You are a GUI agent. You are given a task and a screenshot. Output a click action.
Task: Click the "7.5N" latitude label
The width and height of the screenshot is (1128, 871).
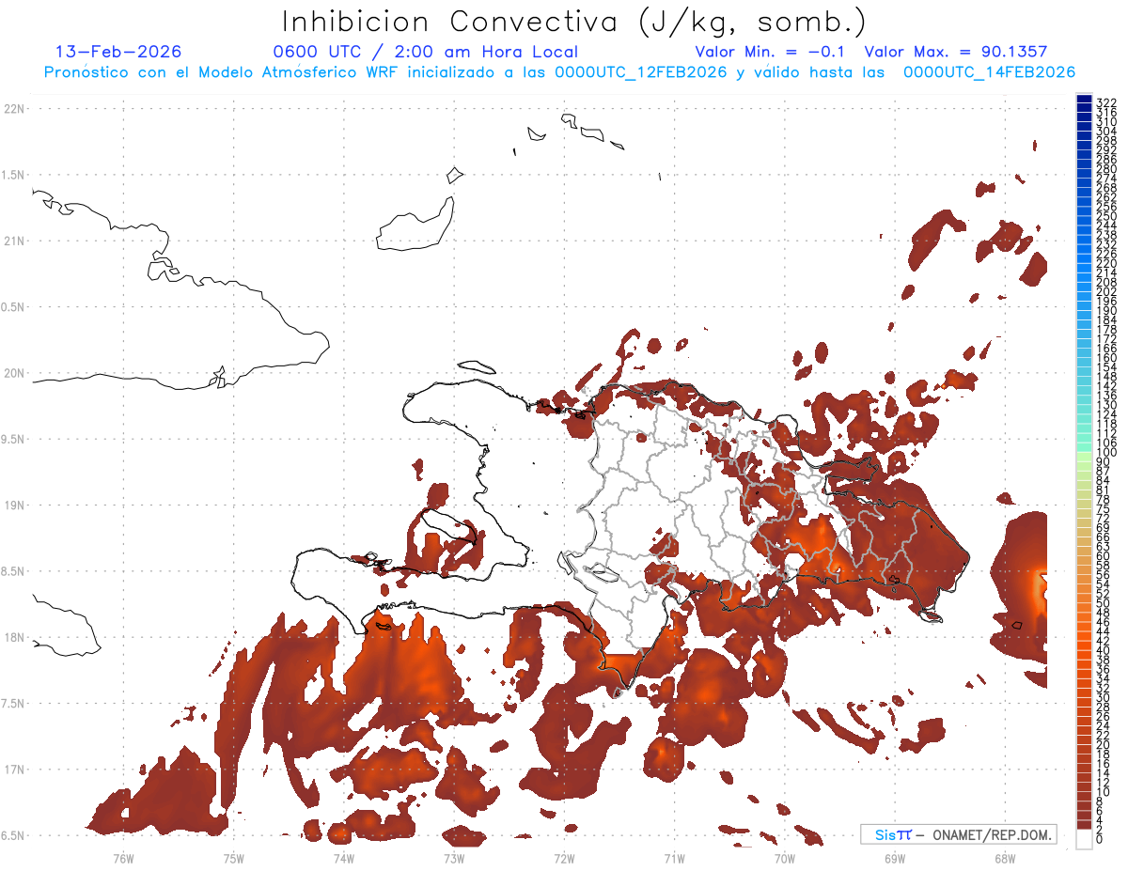pyautogui.click(x=13, y=704)
